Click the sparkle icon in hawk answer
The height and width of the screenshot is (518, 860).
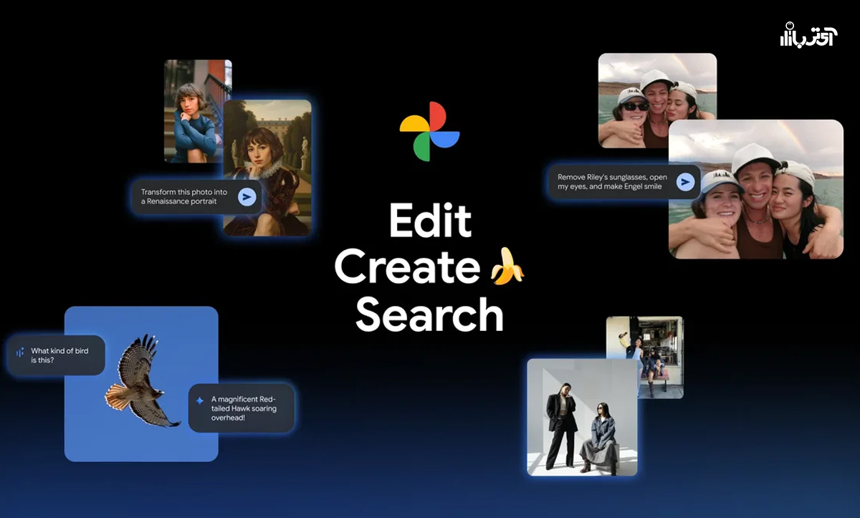point(200,401)
